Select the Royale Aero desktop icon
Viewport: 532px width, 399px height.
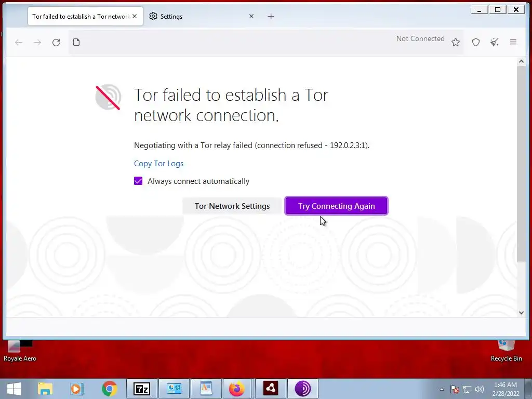pyautogui.click(x=20, y=352)
